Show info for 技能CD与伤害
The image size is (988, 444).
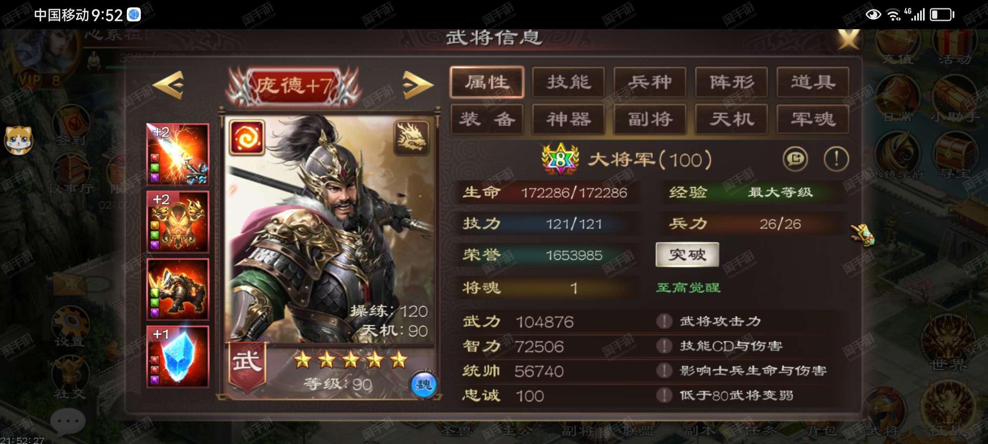664,346
